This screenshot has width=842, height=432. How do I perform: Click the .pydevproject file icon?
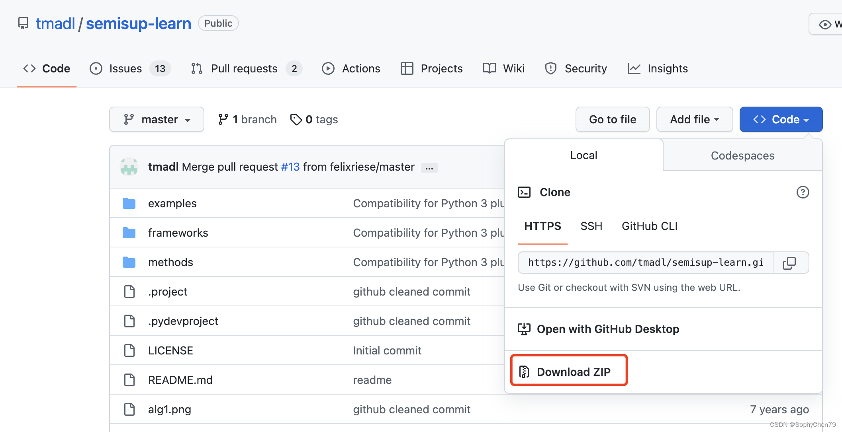click(129, 321)
